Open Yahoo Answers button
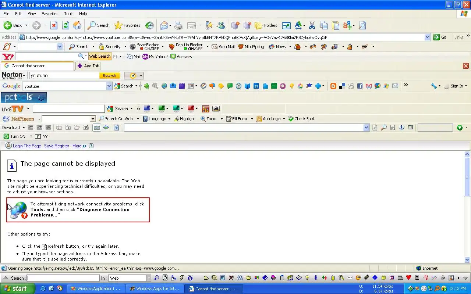The image size is (471, 294). (x=181, y=57)
